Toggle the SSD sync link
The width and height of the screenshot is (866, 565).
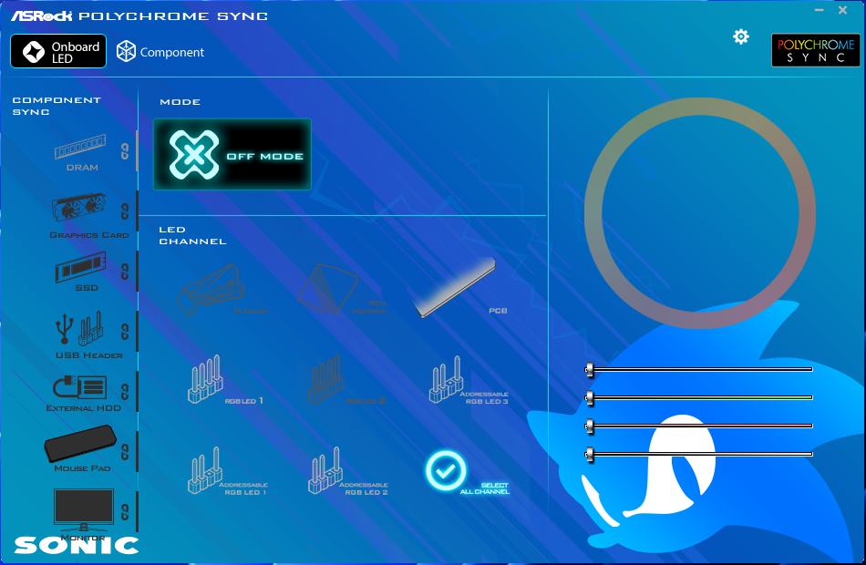(125, 272)
